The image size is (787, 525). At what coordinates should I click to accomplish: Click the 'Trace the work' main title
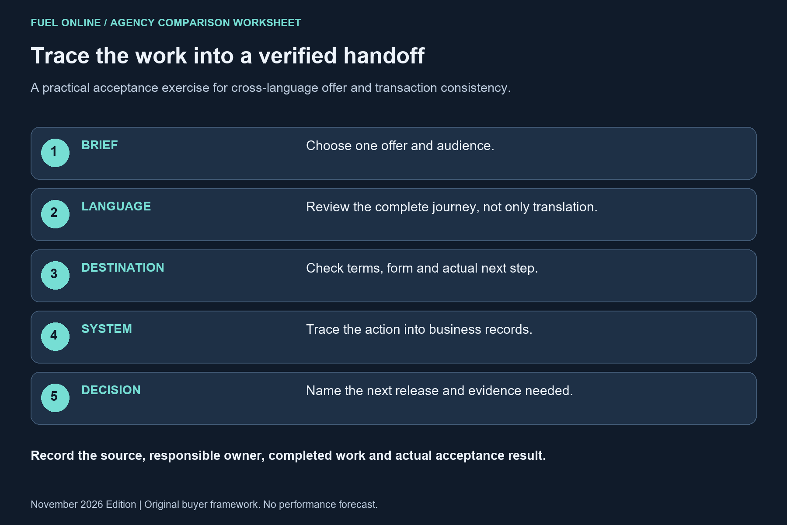(x=228, y=56)
